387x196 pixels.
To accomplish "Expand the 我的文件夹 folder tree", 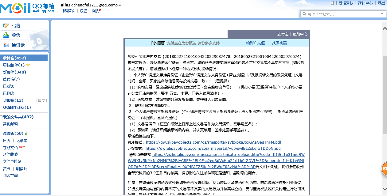I will pos(1,117).
